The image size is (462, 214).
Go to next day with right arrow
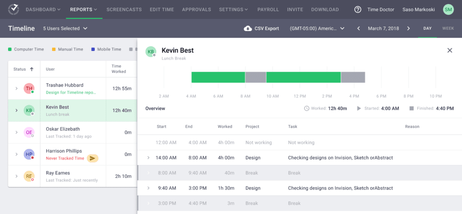point(408,28)
